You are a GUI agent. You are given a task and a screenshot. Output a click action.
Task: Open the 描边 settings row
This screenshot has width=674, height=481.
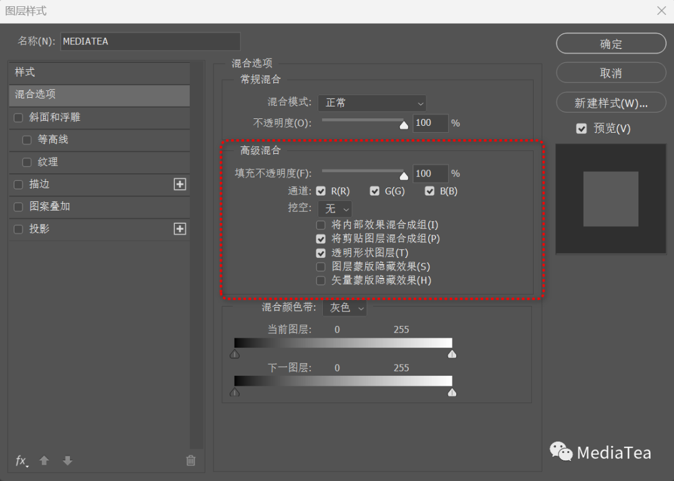pyautogui.click(x=99, y=184)
